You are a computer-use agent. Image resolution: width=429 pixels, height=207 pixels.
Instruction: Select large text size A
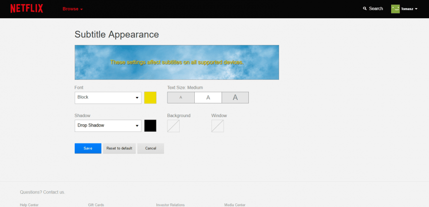click(x=235, y=97)
